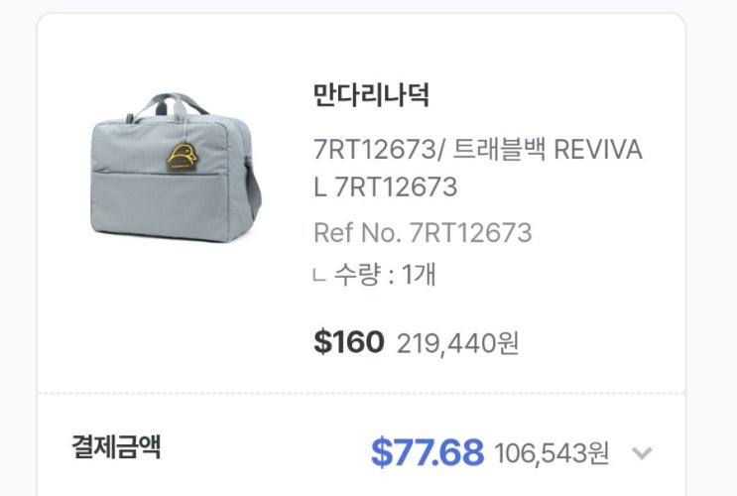
Task: Click the front zipper pocket of the bag
Action: coord(159,204)
